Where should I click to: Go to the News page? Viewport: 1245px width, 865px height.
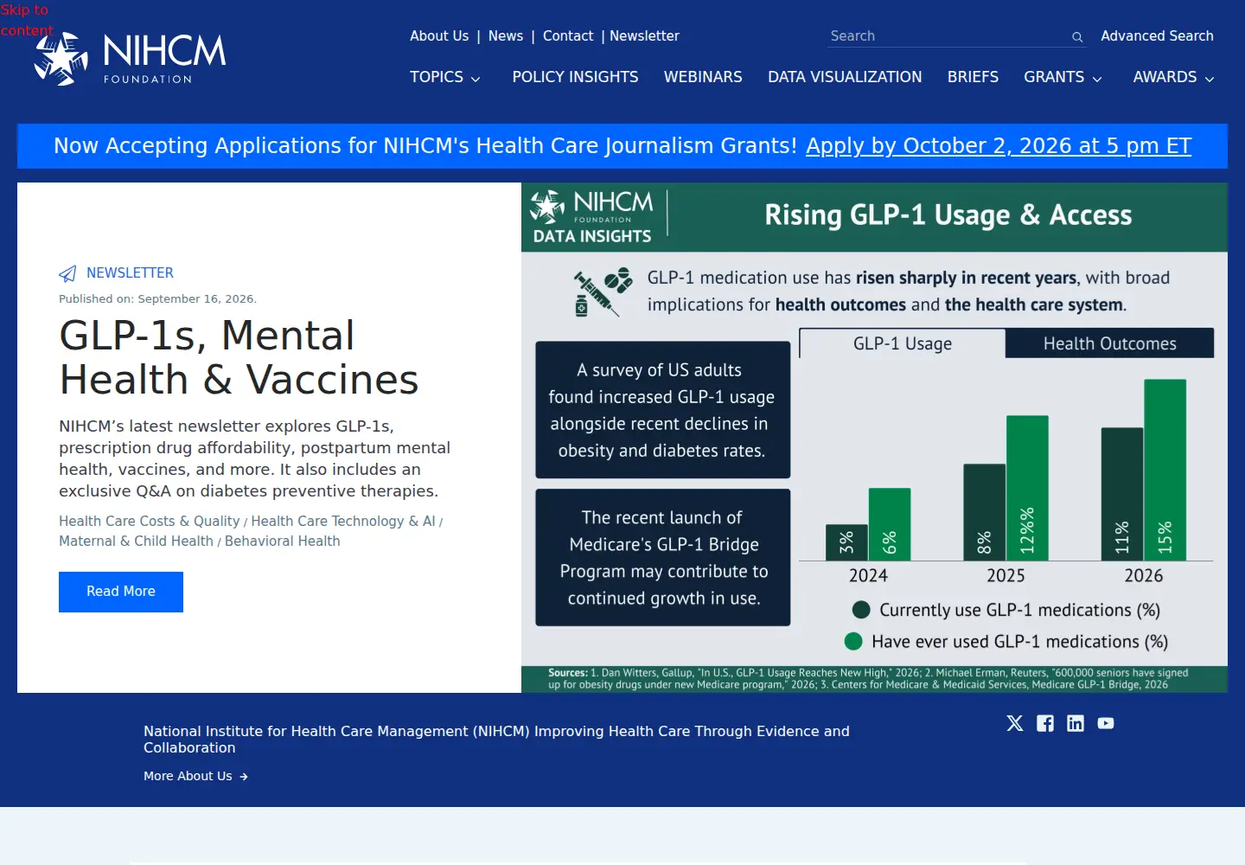[x=506, y=36]
